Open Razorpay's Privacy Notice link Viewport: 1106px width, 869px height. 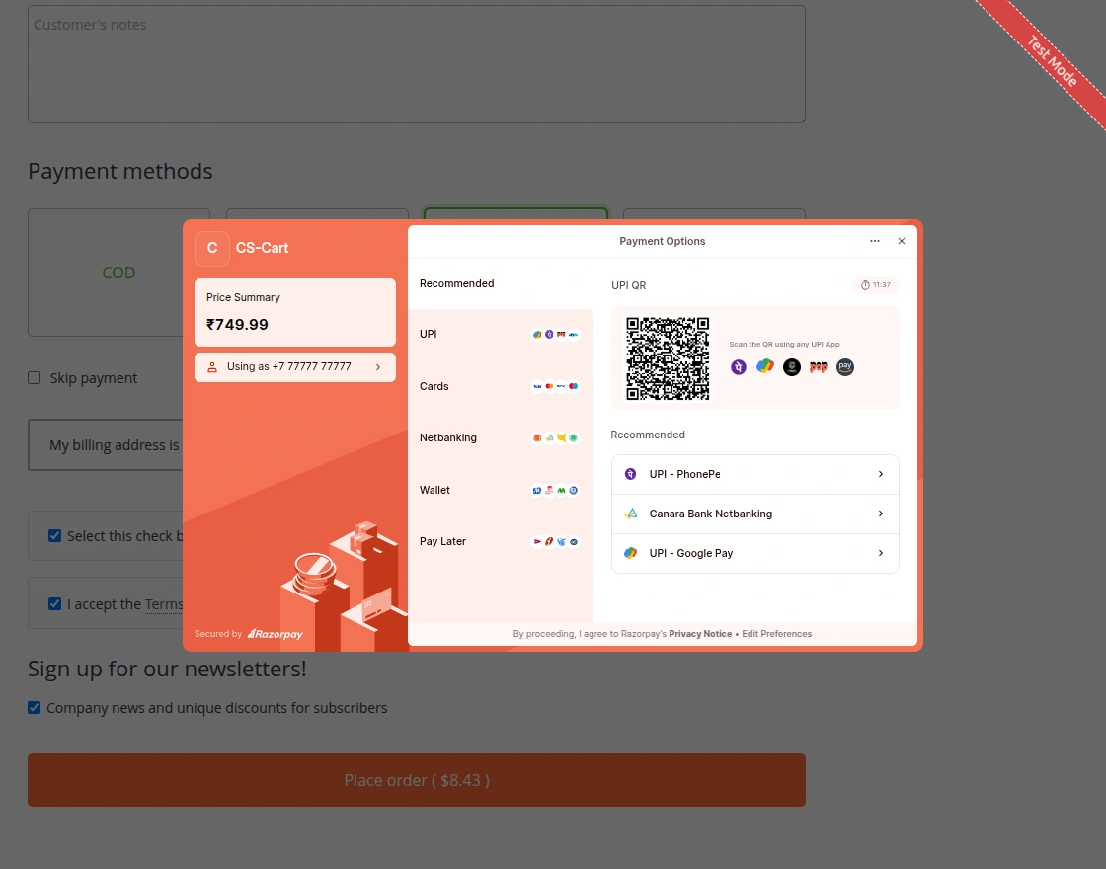[x=700, y=633]
